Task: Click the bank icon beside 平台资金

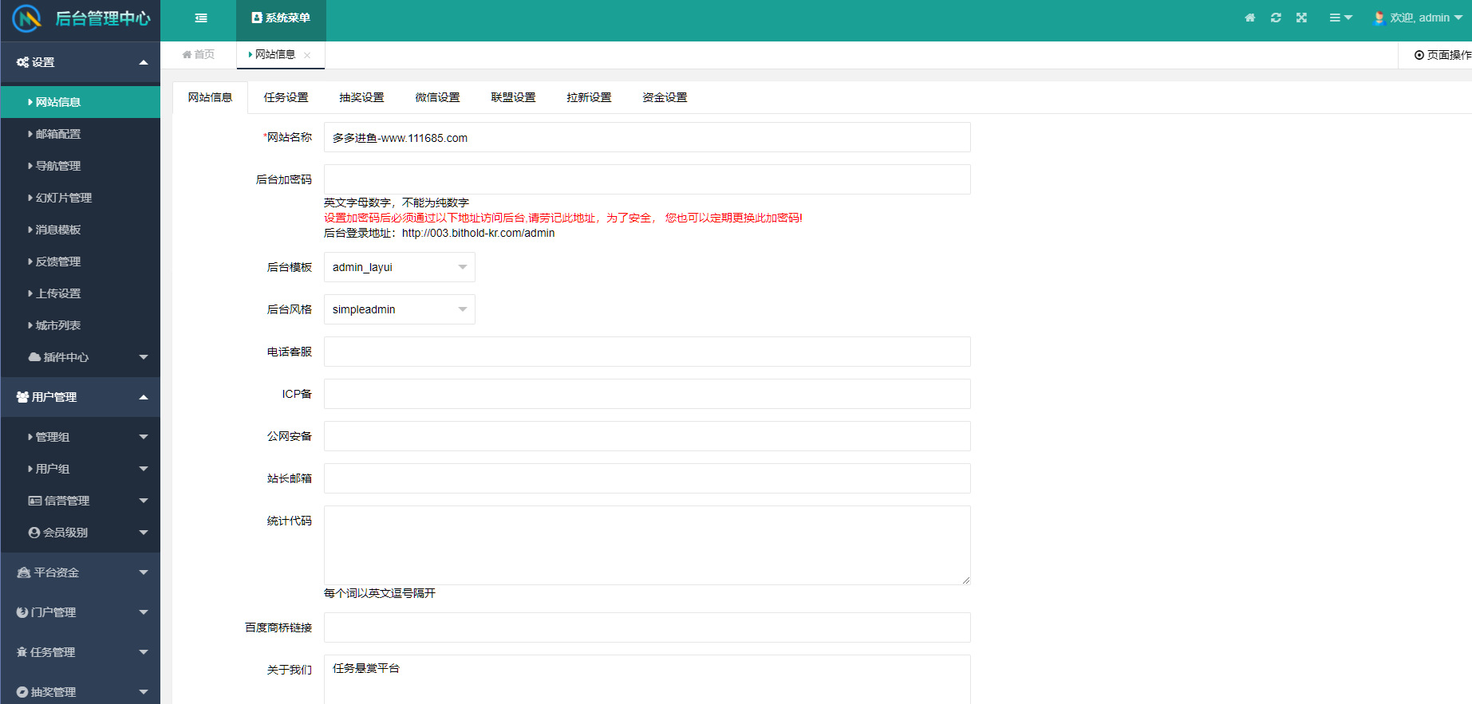Action: (x=23, y=572)
